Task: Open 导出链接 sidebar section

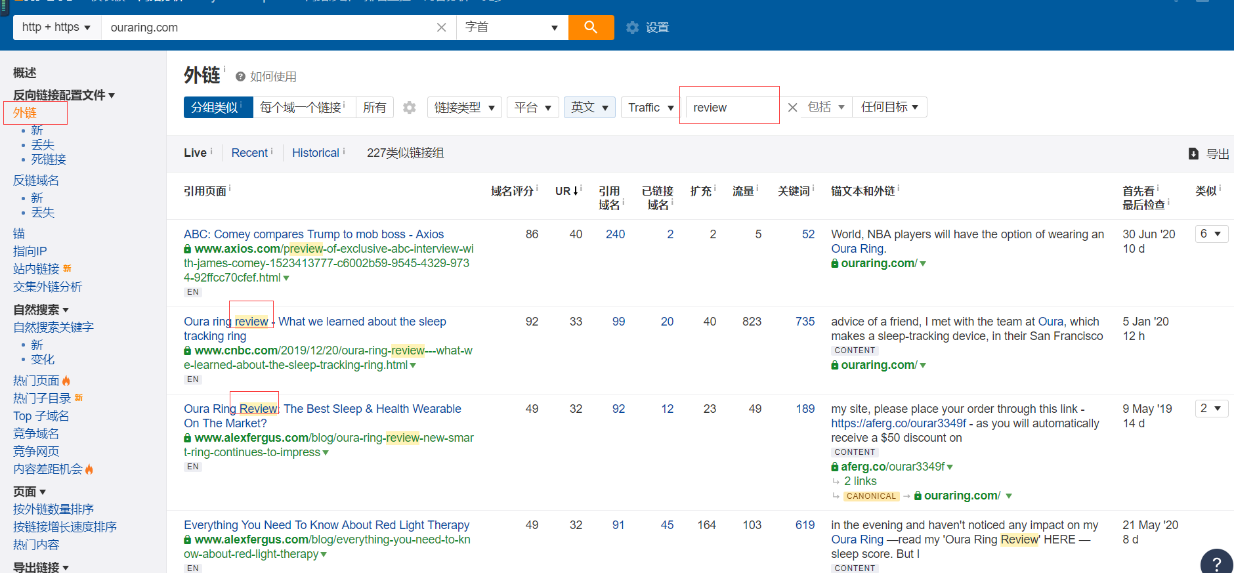Action: [x=41, y=567]
